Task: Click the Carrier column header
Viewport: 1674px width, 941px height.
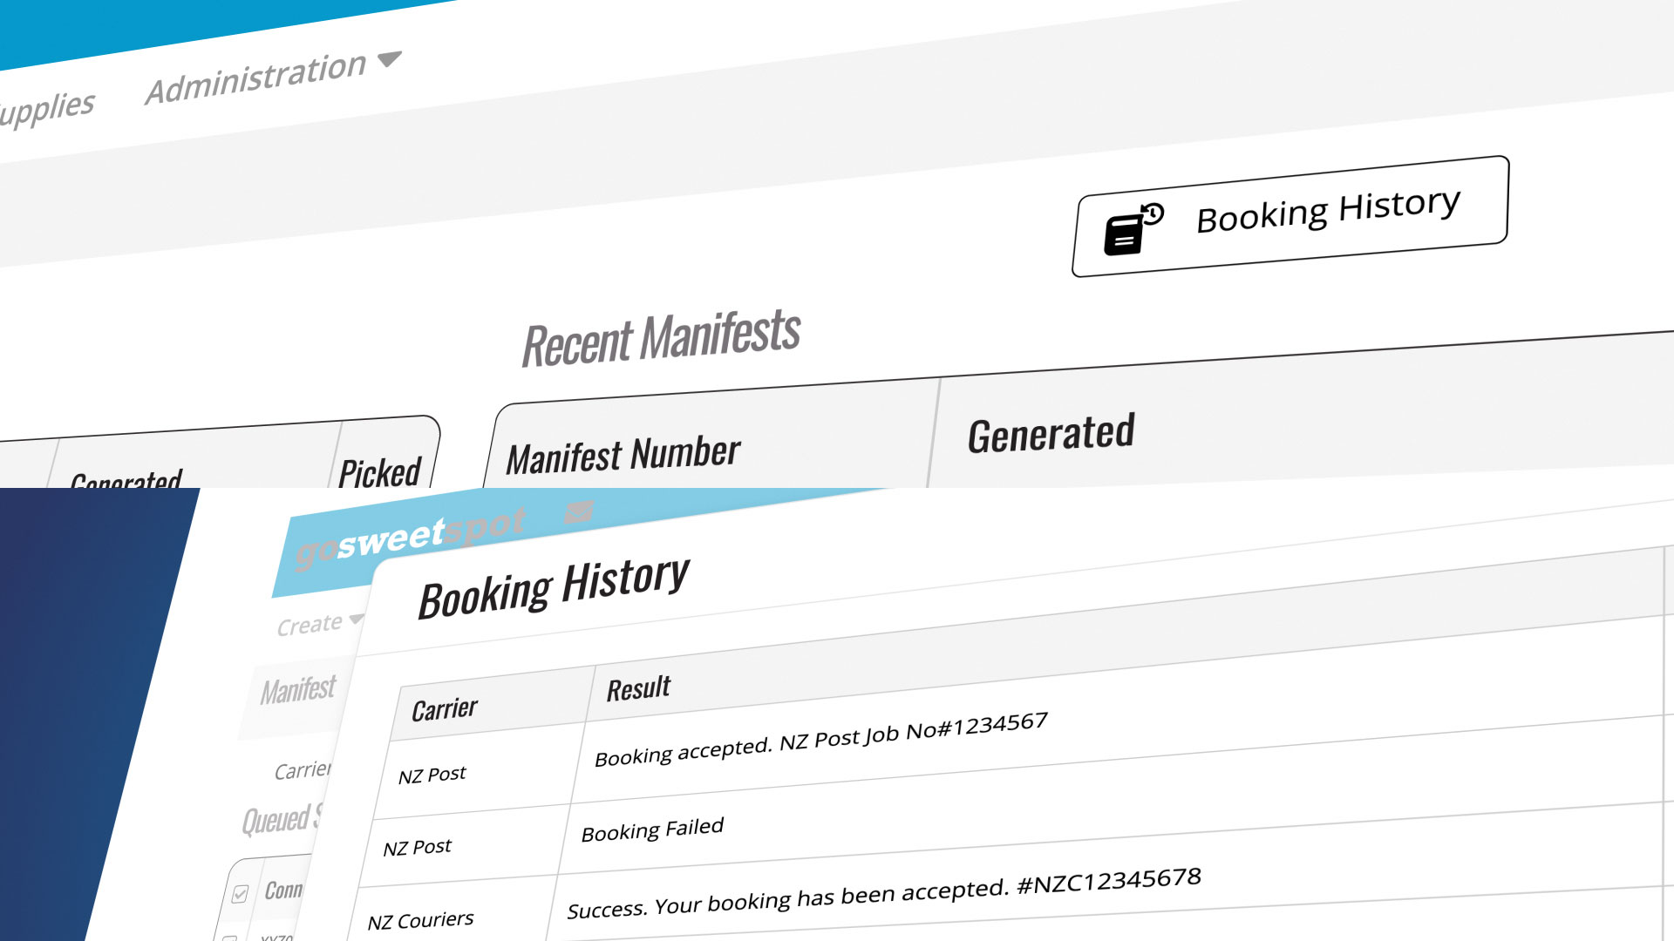Action: (x=445, y=709)
